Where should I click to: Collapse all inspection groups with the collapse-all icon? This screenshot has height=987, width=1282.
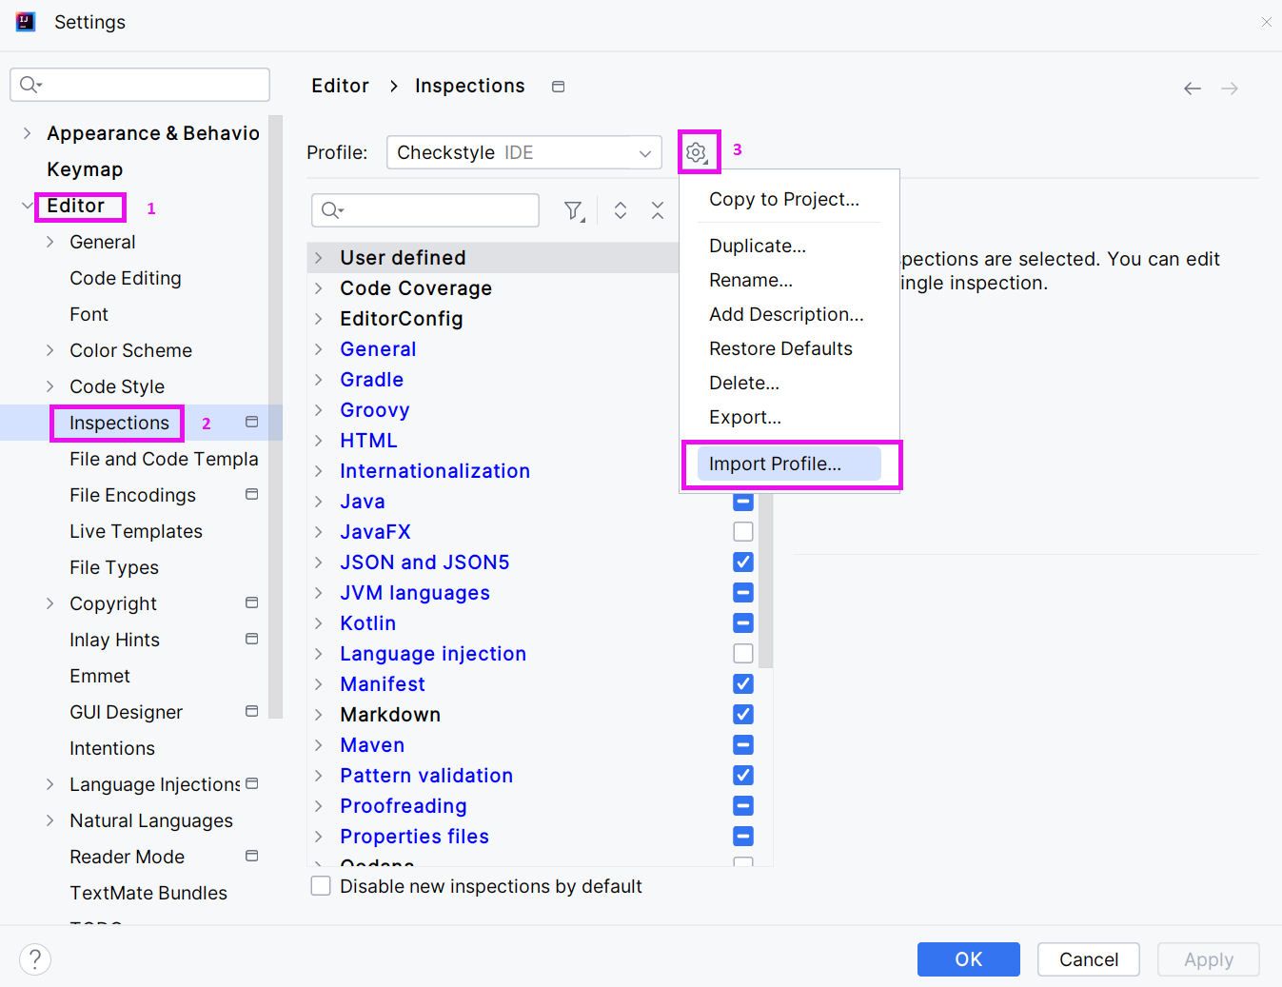[658, 210]
